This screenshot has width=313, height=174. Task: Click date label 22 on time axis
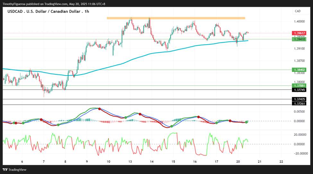281,161
